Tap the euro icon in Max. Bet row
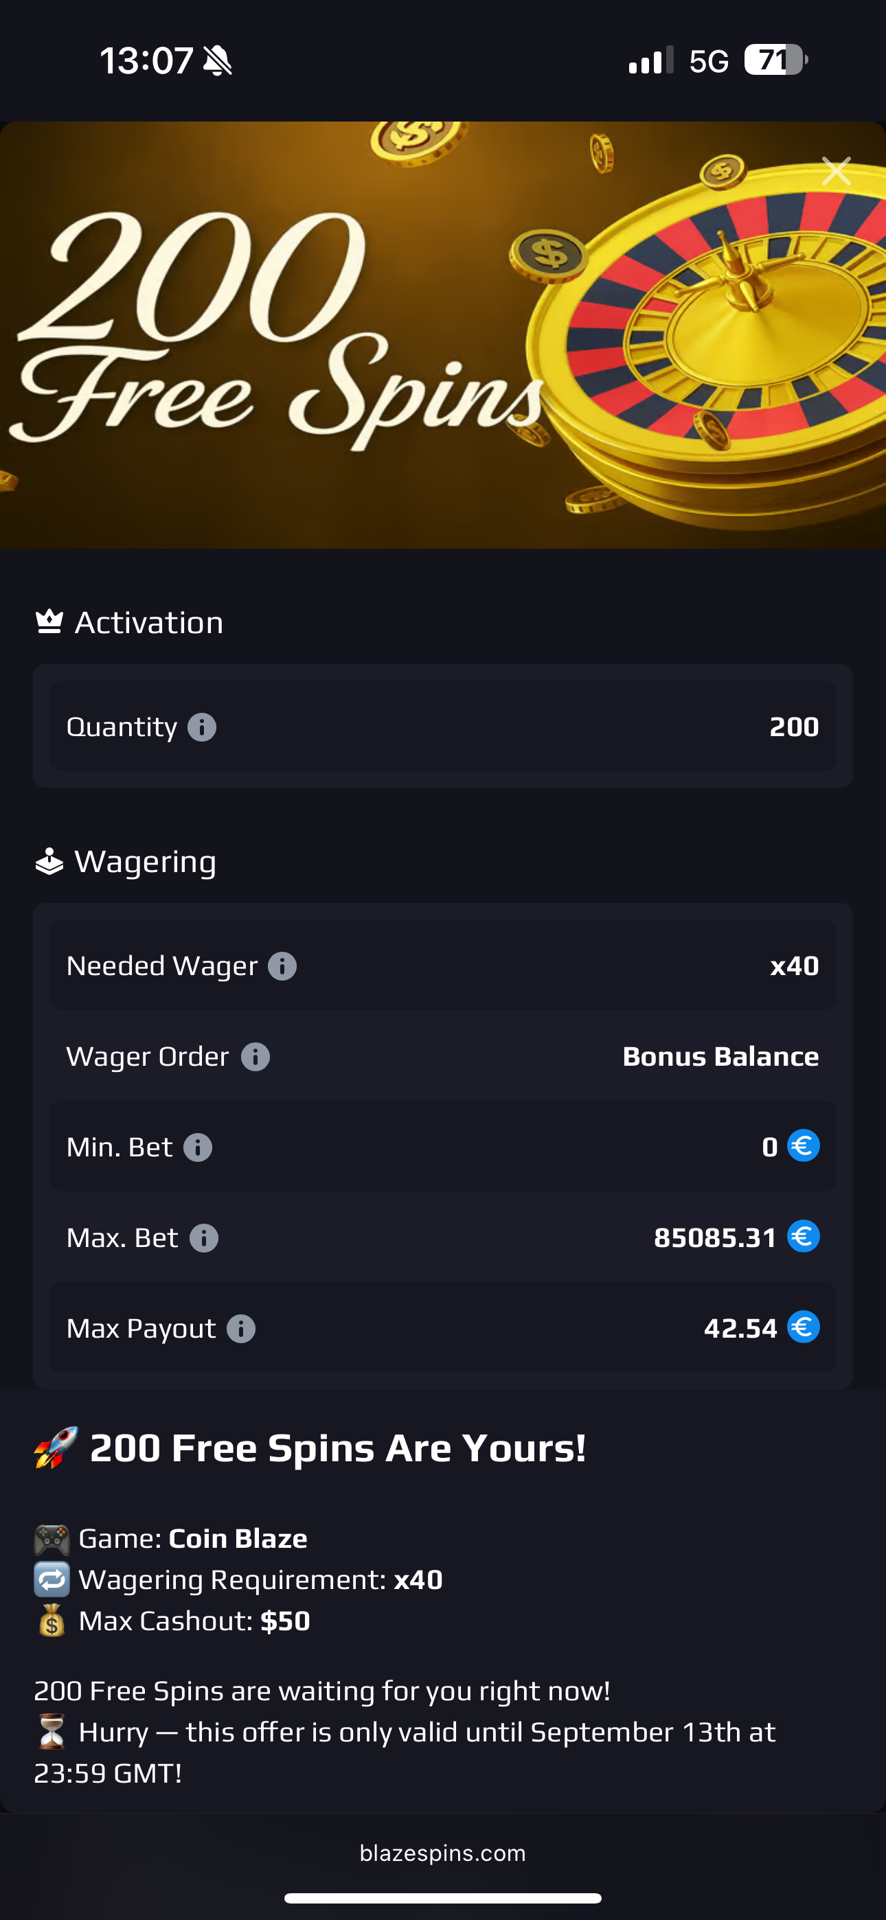Screen dimensions: 886x1920 (803, 1237)
